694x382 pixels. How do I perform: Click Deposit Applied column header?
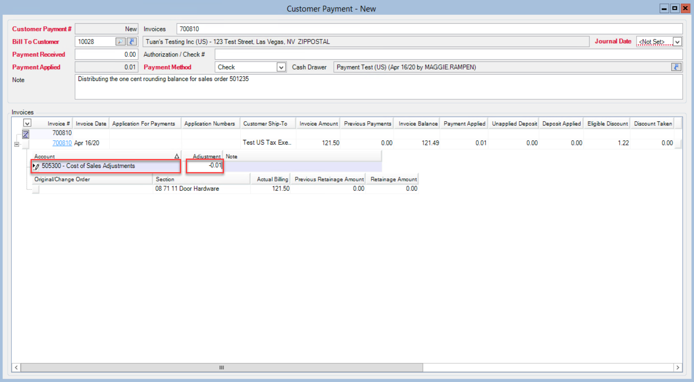click(x=561, y=123)
